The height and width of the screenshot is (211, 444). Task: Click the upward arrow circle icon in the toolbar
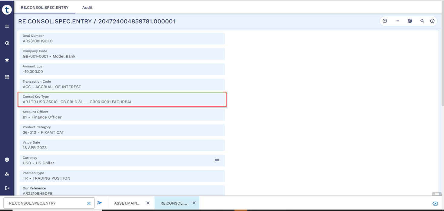click(x=385, y=21)
